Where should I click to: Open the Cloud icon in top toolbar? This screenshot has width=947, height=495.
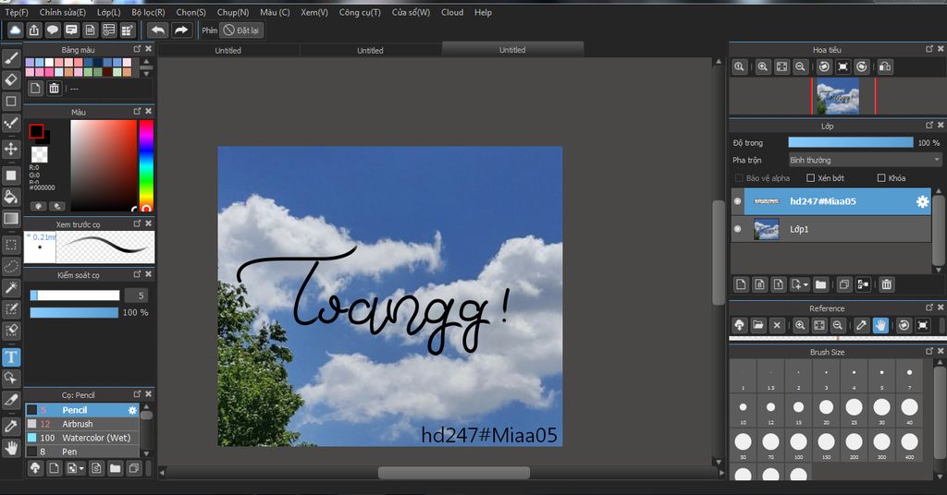[15, 30]
